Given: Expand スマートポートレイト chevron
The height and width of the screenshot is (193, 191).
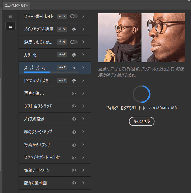Looking at the screenshot, I should (83, 16).
